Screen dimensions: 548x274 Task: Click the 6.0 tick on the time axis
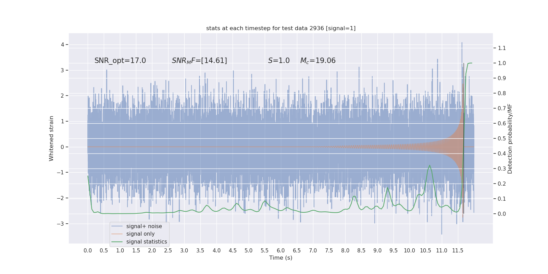tap(281, 251)
